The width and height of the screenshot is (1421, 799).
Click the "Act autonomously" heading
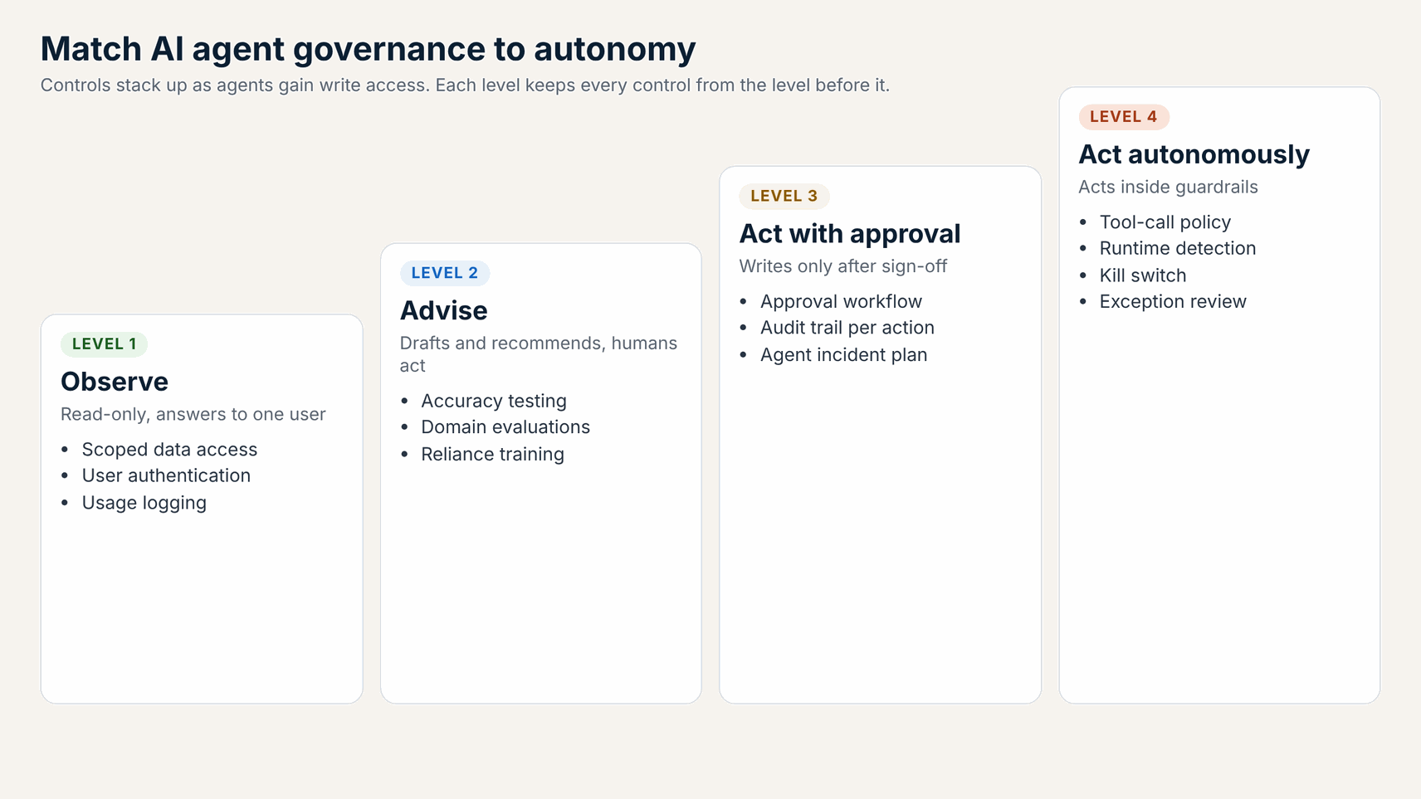(x=1194, y=154)
